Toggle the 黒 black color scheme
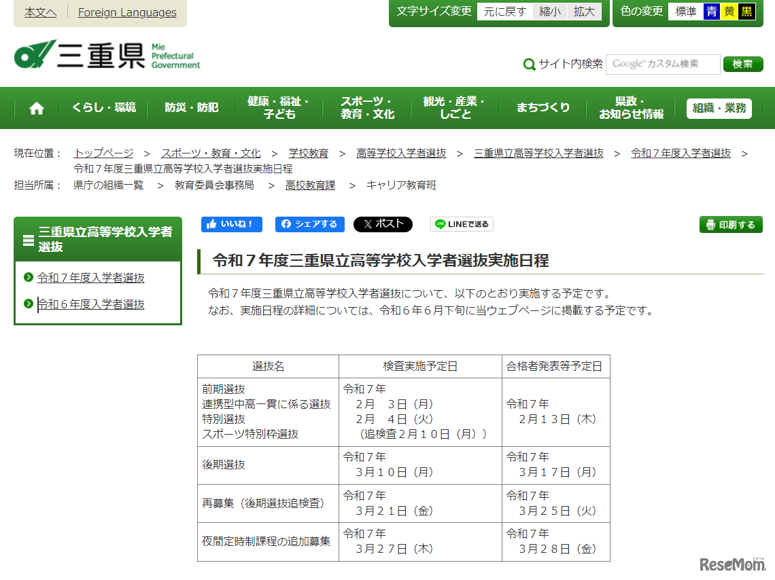 (x=746, y=11)
